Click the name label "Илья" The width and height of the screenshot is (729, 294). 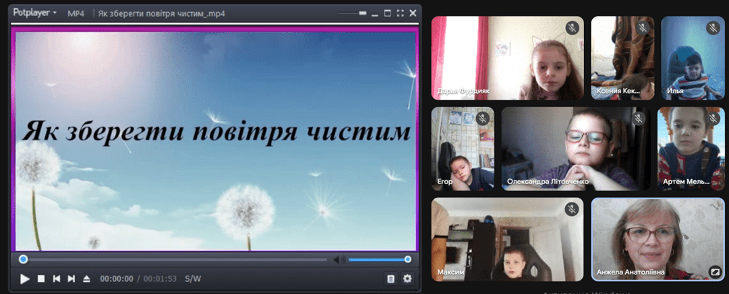point(675,91)
